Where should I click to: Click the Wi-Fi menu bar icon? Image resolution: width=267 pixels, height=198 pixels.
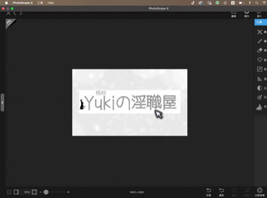point(264,3)
